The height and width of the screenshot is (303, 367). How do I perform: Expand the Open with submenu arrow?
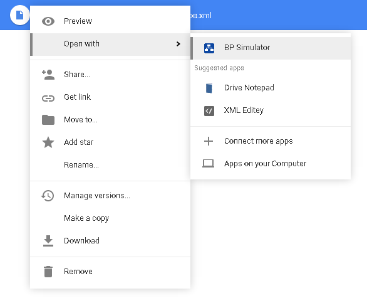tap(178, 44)
